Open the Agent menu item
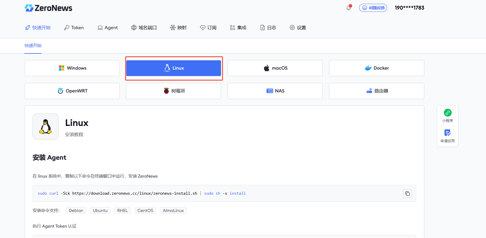486x238 pixels. tap(108, 28)
